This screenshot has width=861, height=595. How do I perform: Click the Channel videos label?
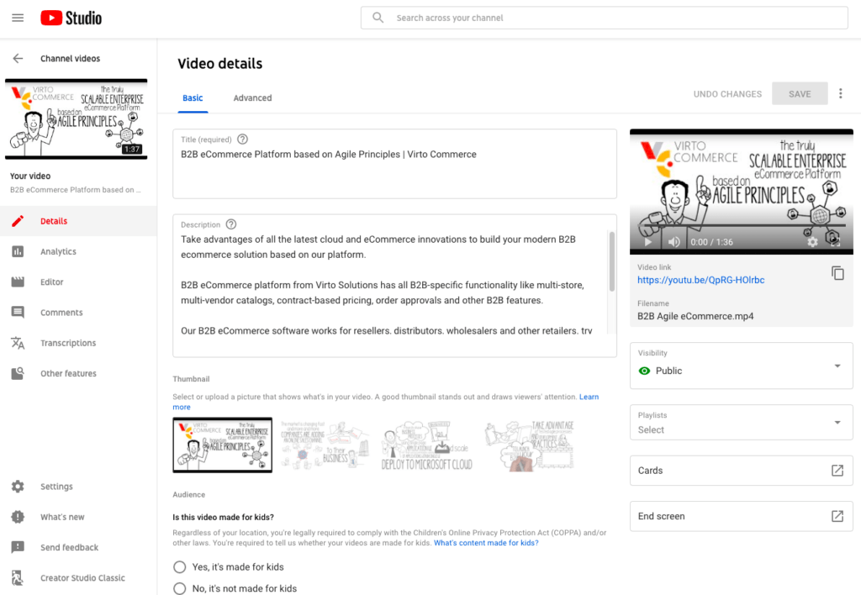click(71, 58)
